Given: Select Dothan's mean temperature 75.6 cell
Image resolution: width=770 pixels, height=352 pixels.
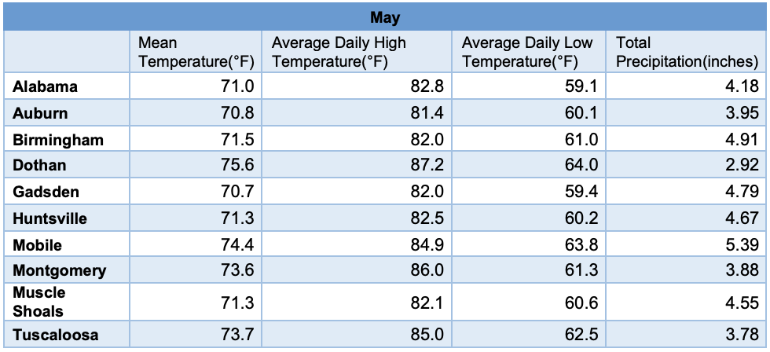Looking at the screenshot, I should [196, 165].
